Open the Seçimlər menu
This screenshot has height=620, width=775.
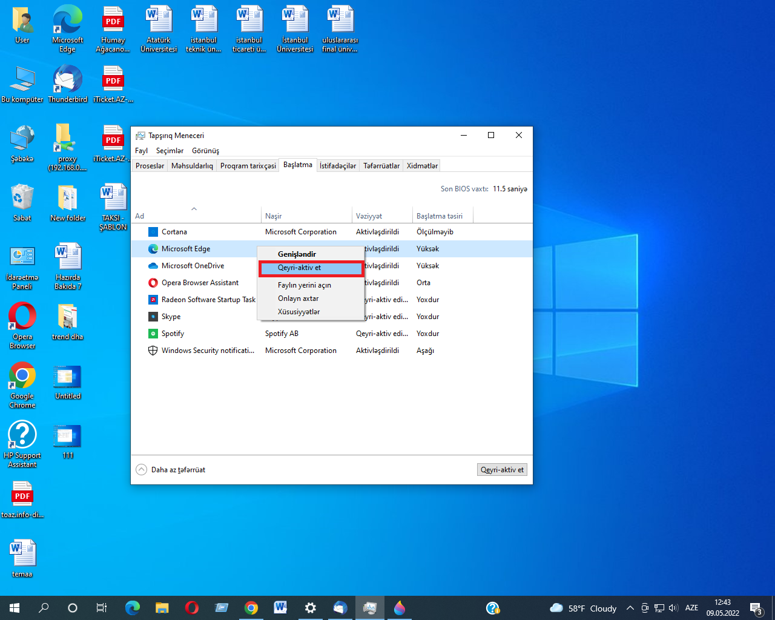[x=170, y=151]
